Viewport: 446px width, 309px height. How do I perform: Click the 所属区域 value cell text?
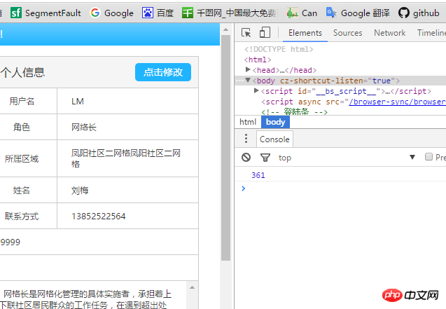click(x=126, y=158)
